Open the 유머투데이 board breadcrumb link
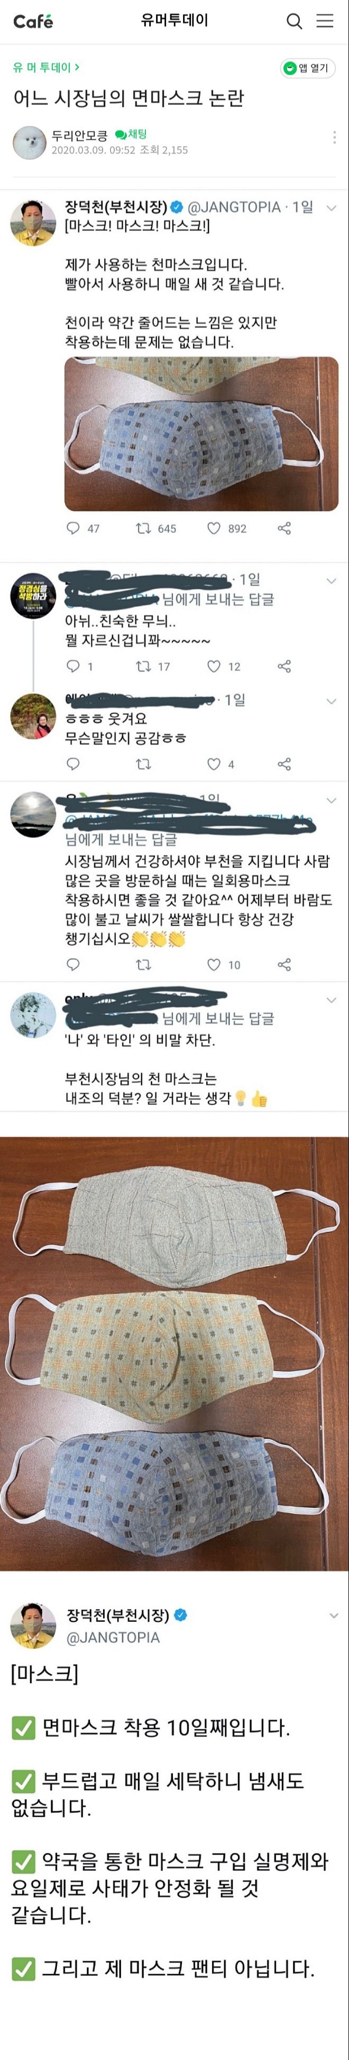The width and height of the screenshot is (349, 2060). pos(45,68)
